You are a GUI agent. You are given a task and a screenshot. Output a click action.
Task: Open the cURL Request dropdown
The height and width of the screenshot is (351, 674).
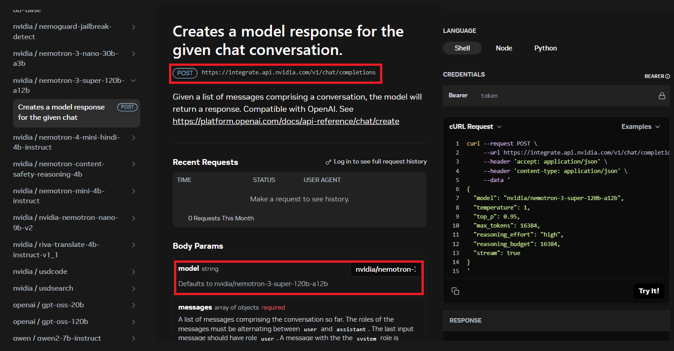[x=476, y=127]
